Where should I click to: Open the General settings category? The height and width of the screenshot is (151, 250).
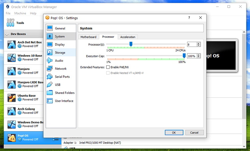coord(61,28)
